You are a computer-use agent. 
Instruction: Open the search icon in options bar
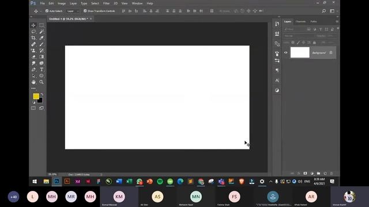click(x=324, y=11)
